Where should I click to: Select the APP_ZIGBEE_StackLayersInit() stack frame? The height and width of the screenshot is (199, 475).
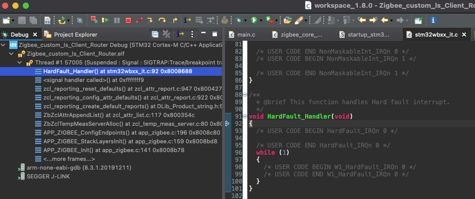click(x=111, y=141)
